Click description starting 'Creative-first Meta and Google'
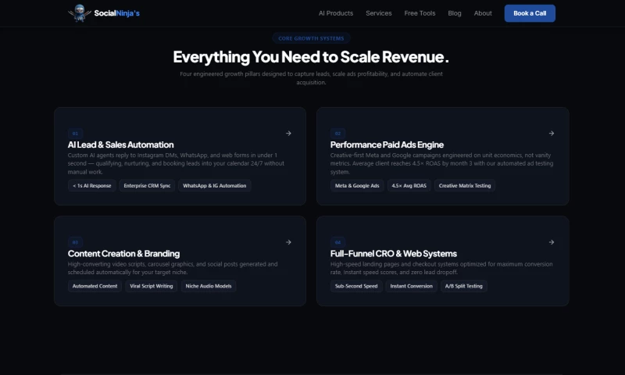625x375 pixels. point(441,163)
